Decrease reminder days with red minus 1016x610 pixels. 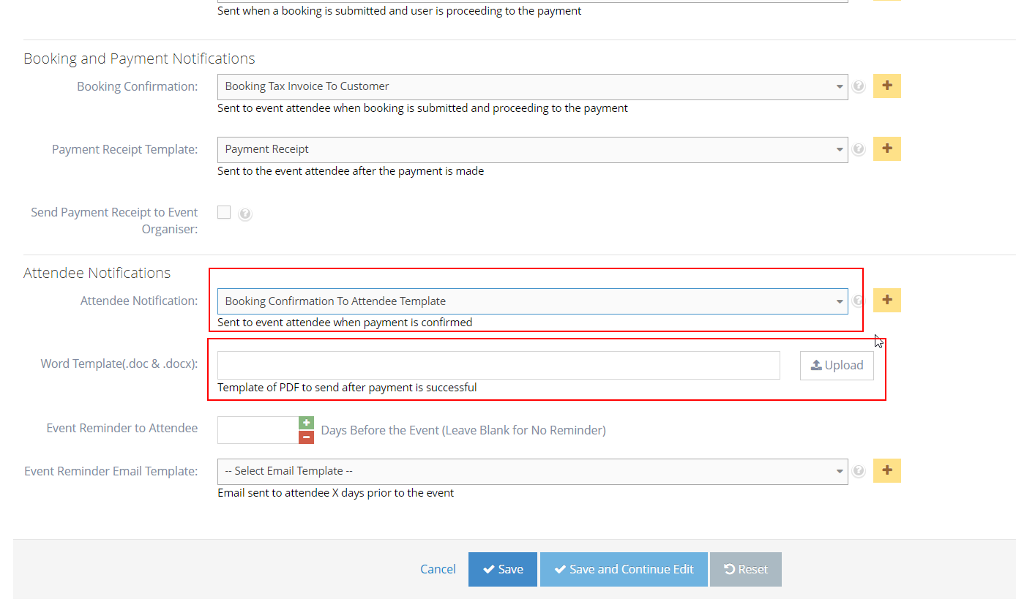[x=306, y=437]
